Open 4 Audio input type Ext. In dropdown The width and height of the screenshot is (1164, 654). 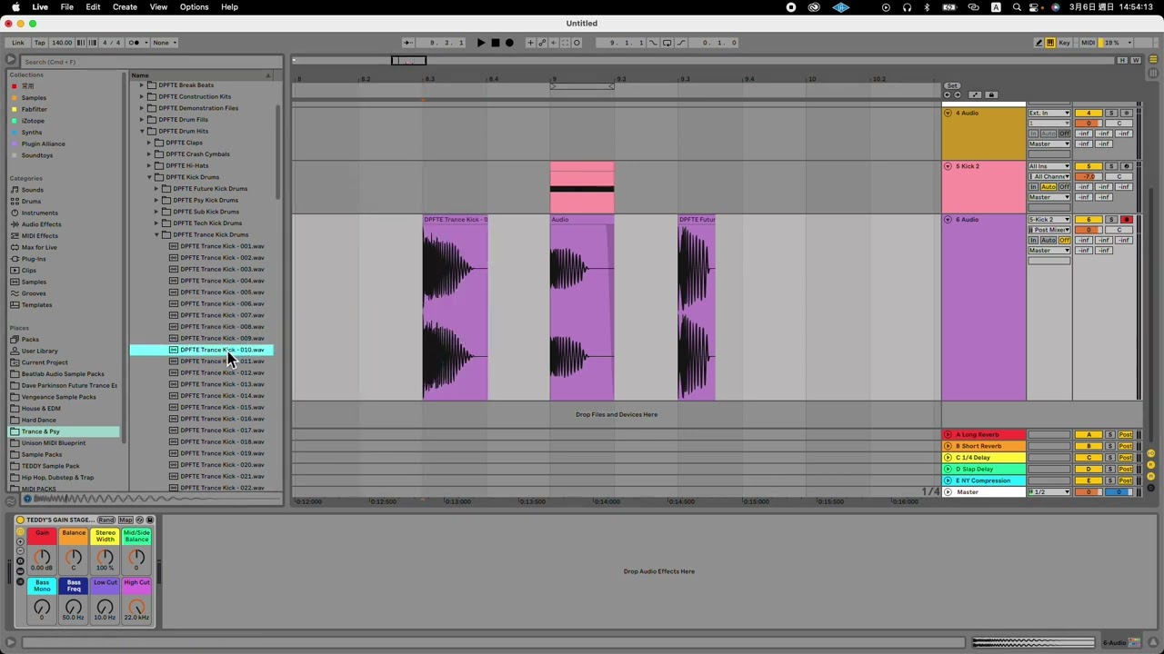[1049, 113]
